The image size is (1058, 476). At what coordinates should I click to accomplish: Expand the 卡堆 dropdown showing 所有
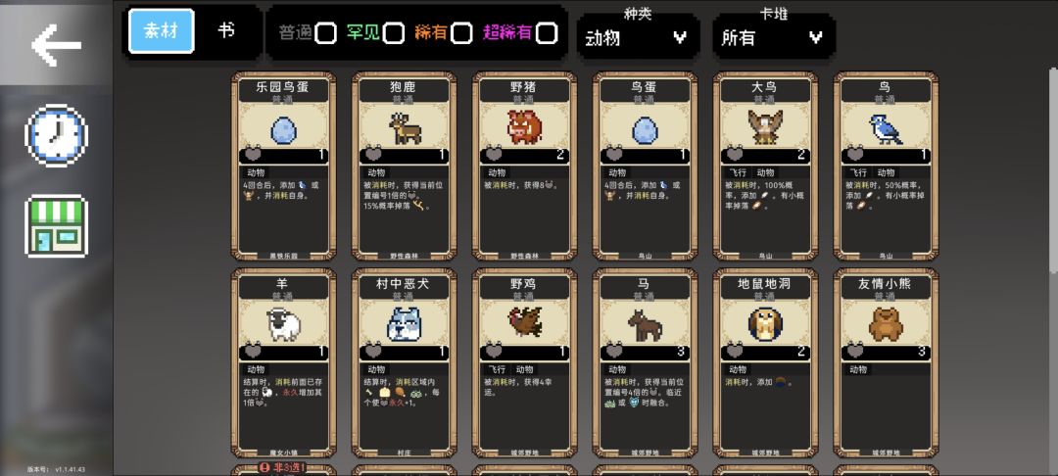coord(774,37)
